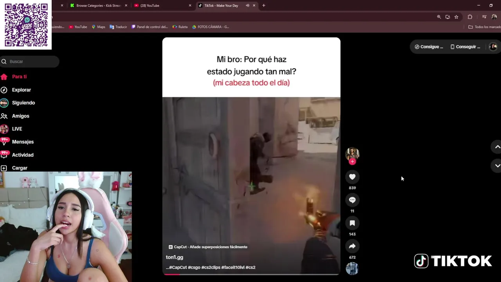Open the YouTube bookmark
The height and width of the screenshot is (282, 501).
(78, 27)
